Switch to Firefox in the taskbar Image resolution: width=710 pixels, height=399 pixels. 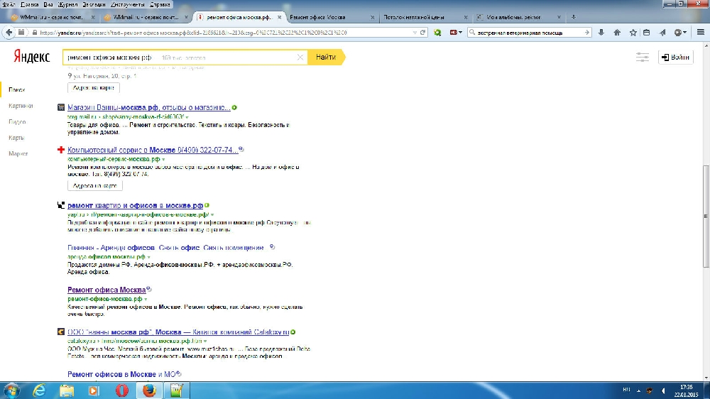[149, 390]
